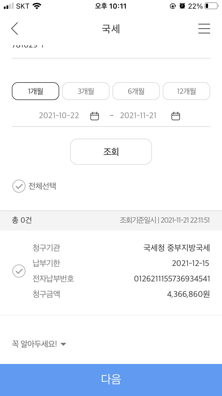Check the 국세청 중부지방국세 bill item
Image resolution: width=222 pixels, height=396 pixels.
point(19,271)
